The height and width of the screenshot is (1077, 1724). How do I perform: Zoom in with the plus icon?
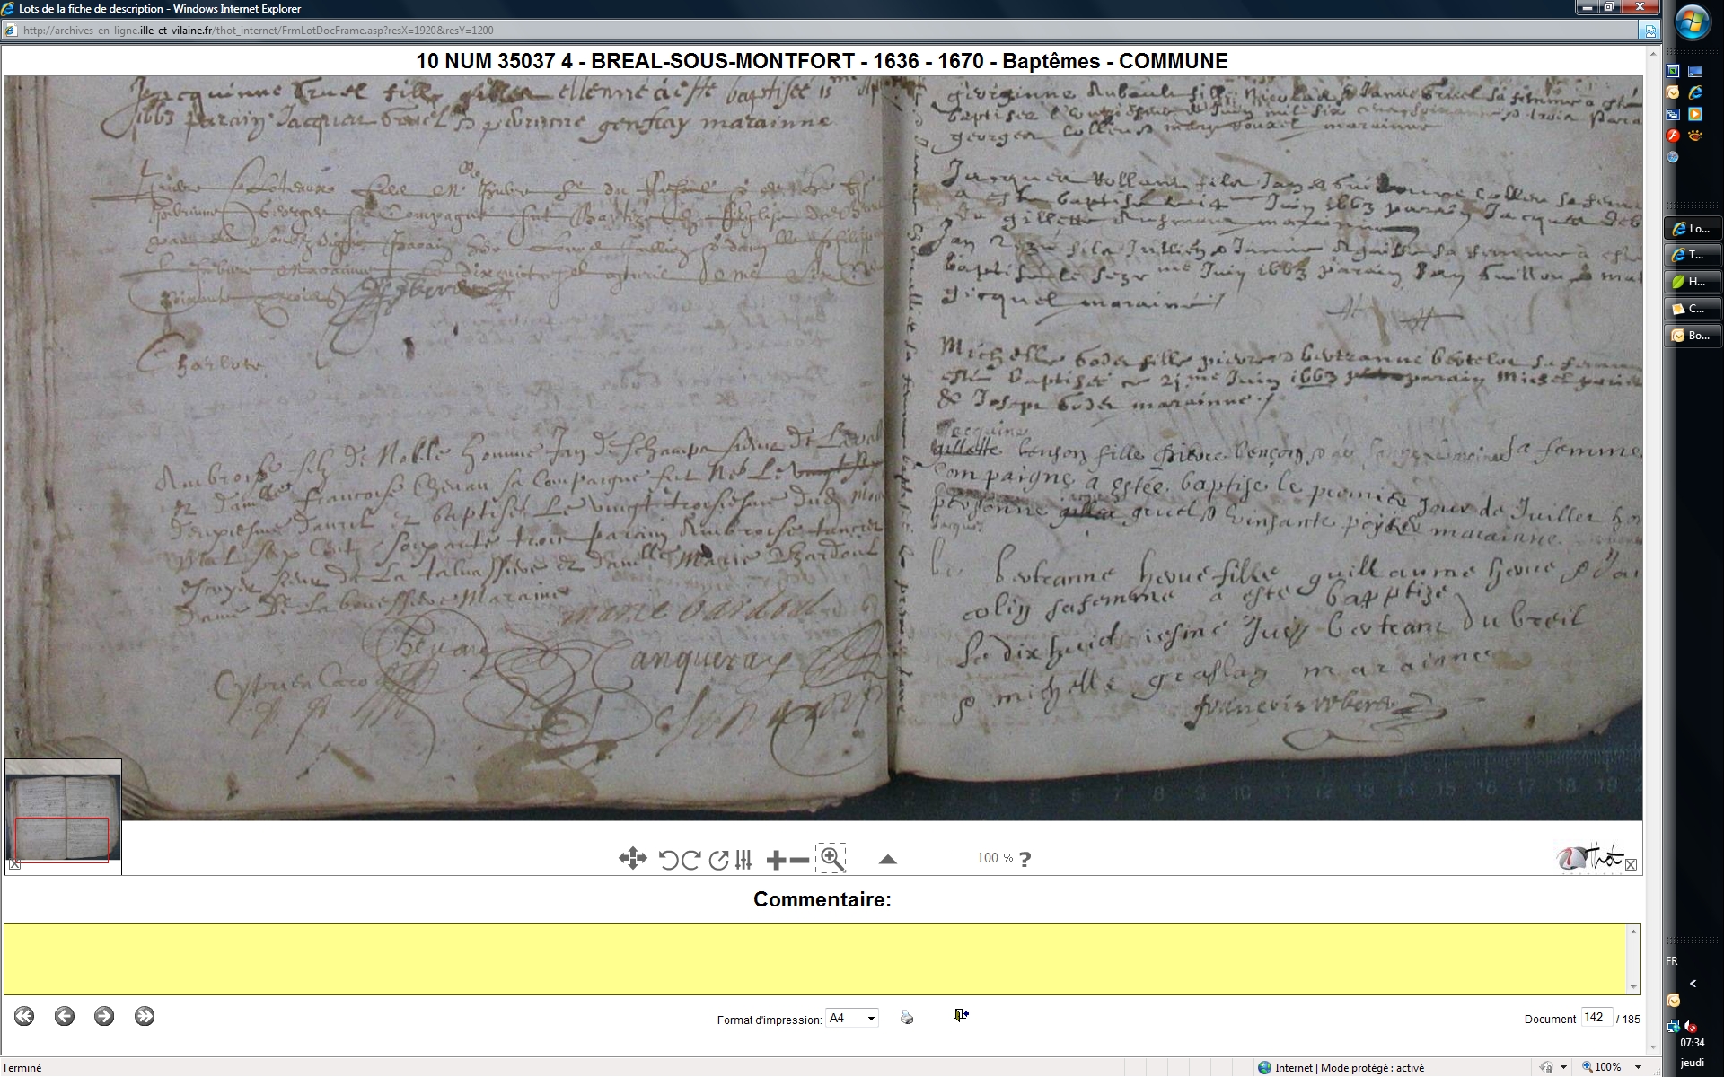pyautogui.click(x=776, y=861)
